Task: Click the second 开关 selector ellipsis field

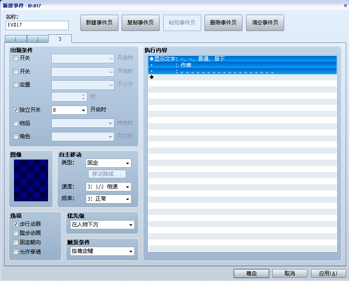Action: pyautogui.click(x=83, y=72)
